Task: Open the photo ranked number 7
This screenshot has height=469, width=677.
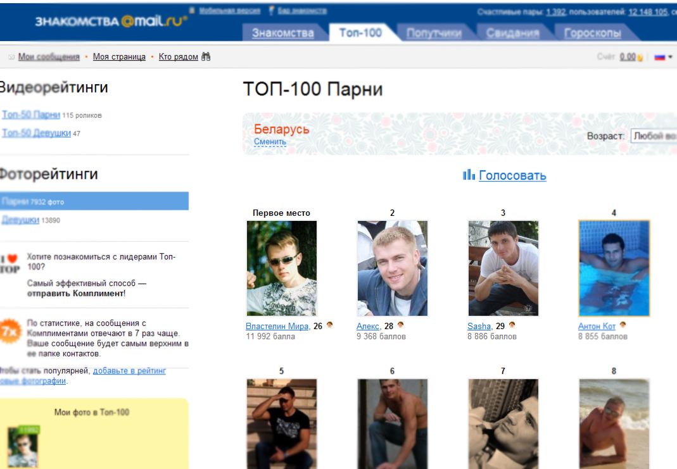Action: (503, 423)
